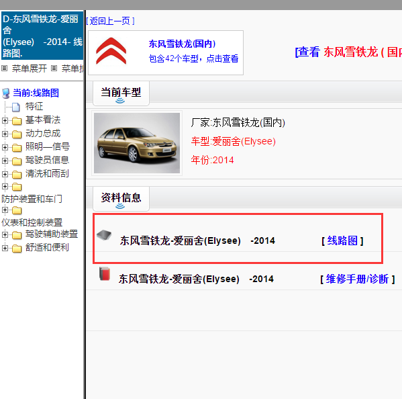
Task: Expand the 仪表和控制装置 tree node
Action: tap(5, 210)
